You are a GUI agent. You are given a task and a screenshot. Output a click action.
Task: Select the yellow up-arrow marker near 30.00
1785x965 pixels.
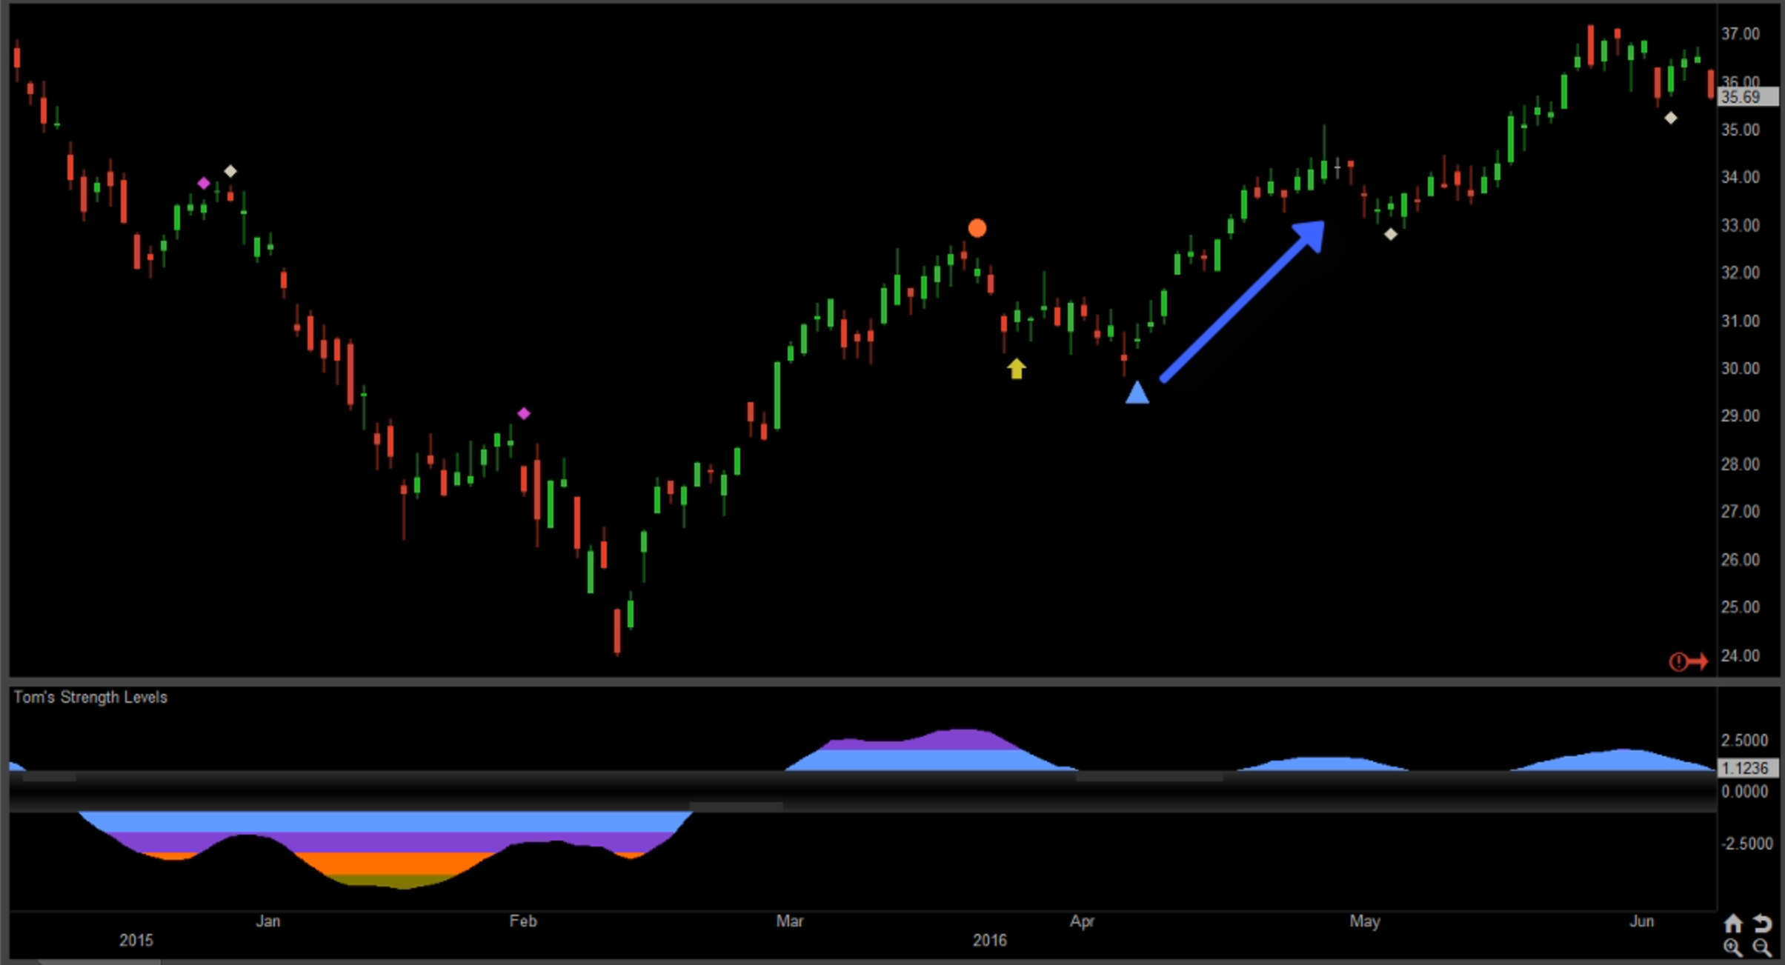pyautogui.click(x=1017, y=368)
